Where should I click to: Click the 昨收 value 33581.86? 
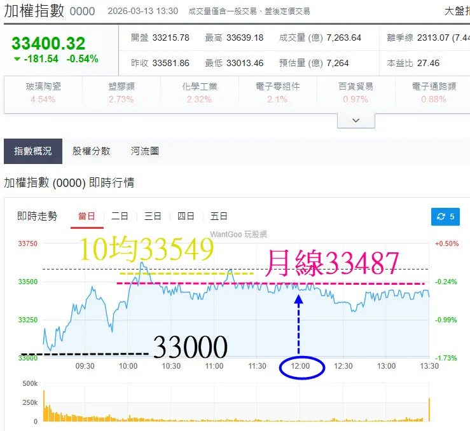(171, 63)
